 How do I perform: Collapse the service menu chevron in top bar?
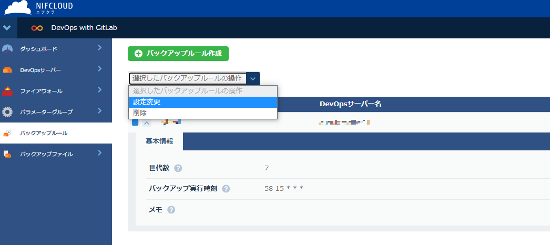[7, 28]
